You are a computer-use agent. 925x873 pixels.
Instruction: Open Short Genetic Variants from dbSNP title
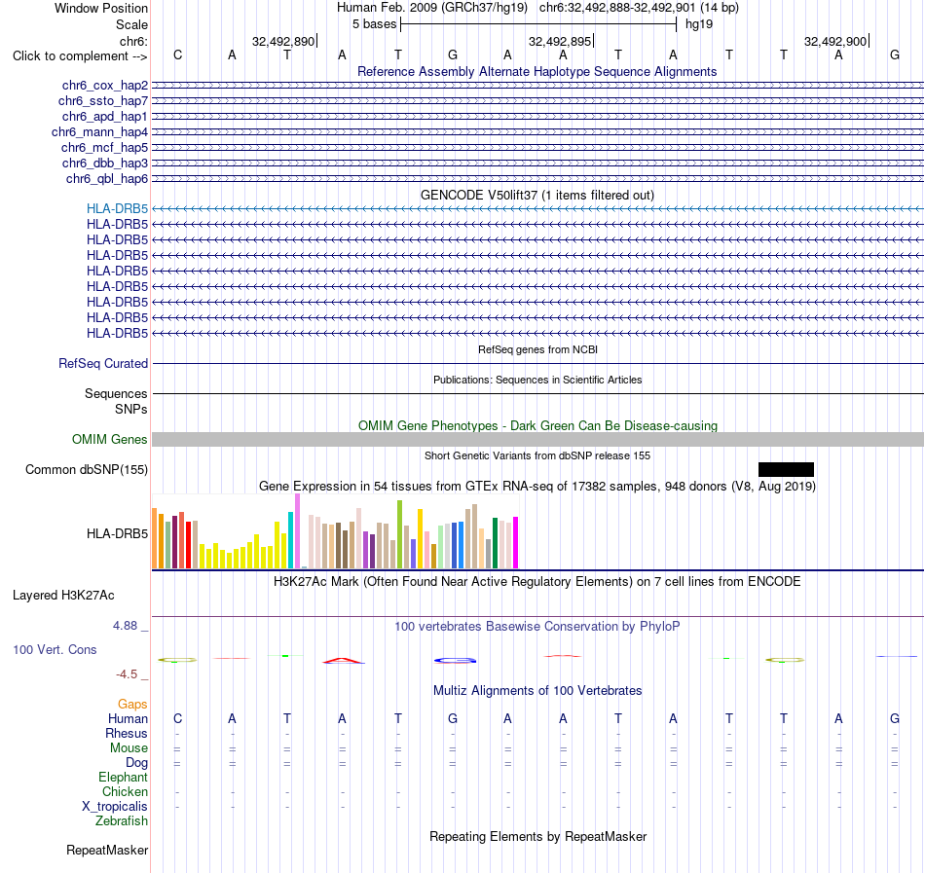tap(537, 455)
